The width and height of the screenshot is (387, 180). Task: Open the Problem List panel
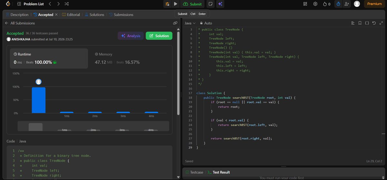pos(30,4)
